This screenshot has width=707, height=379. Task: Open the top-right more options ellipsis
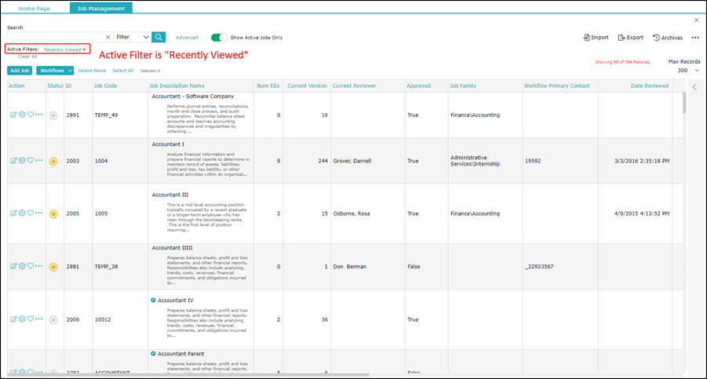coord(695,38)
